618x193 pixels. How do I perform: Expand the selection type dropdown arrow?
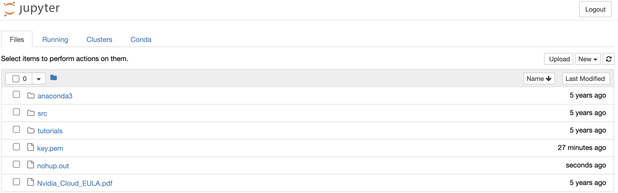(39, 79)
